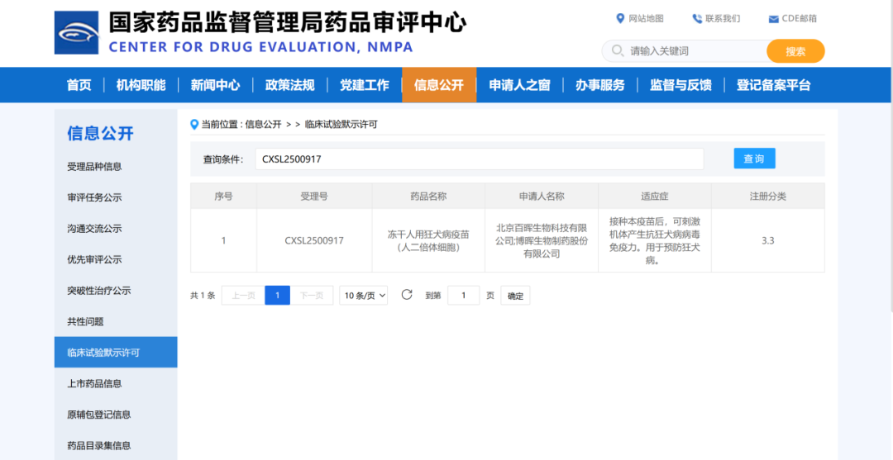Click the refresh icon beside page size

pos(406,295)
